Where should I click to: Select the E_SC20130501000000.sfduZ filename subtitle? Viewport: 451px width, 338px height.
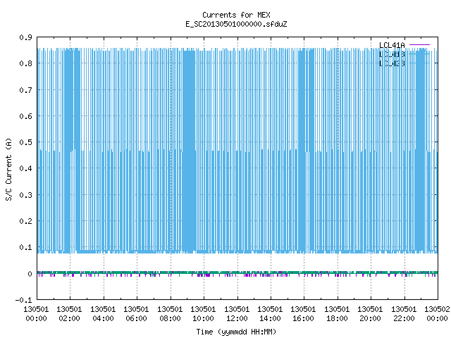pos(236,24)
